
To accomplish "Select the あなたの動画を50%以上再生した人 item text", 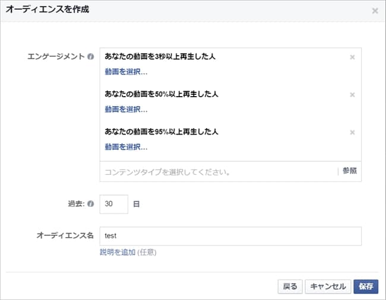I will (162, 94).
